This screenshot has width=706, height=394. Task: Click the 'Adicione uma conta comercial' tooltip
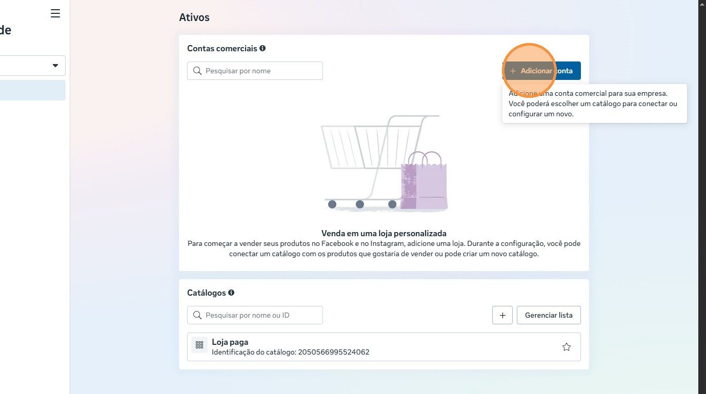[x=594, y=104]
